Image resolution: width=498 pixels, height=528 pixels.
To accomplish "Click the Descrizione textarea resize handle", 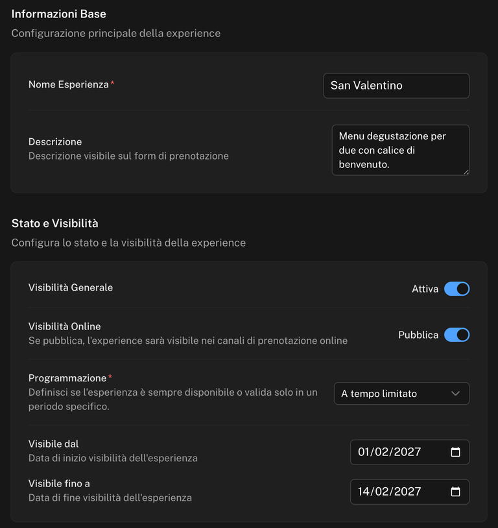I will click(466, 172).
